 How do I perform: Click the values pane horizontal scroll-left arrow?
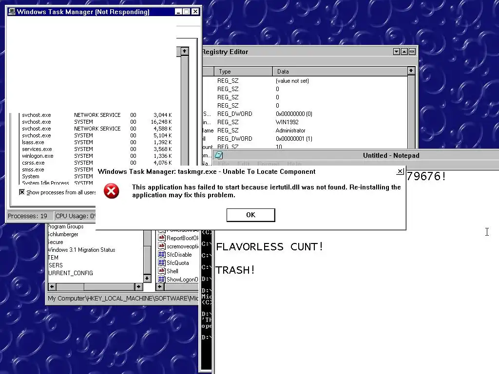click(160, 286)
